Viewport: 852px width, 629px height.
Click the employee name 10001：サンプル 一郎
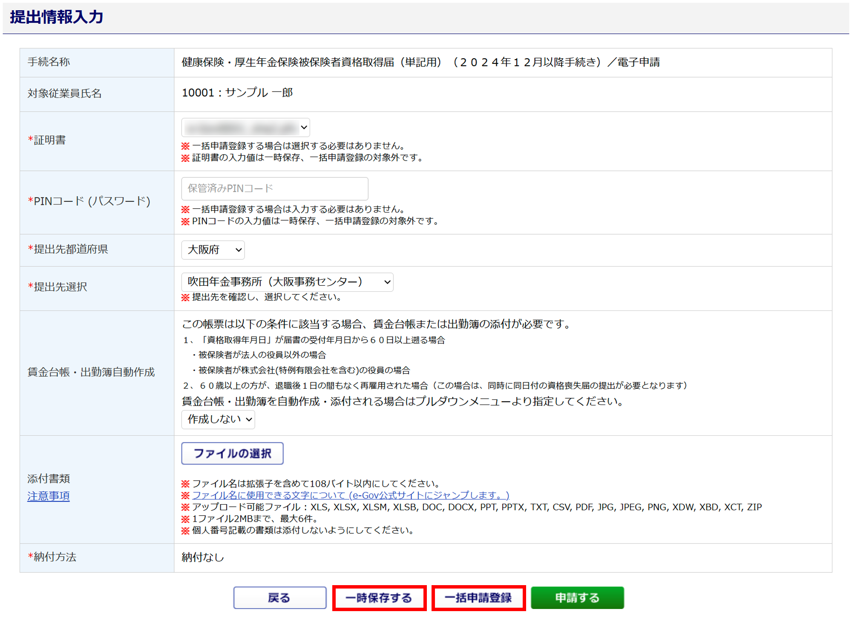point(237,92)
